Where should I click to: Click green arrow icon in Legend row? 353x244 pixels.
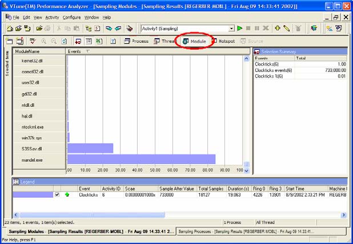(66, 195)
